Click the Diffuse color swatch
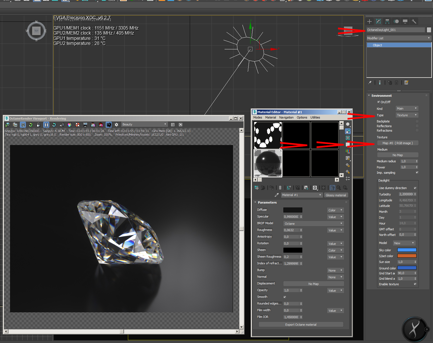 pos(293,210)
